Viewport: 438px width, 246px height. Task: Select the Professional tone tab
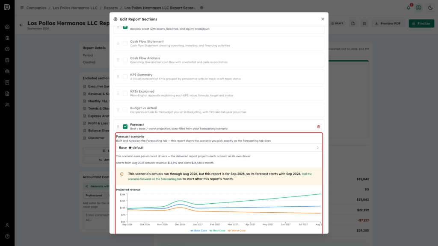[x=94, y=196]
